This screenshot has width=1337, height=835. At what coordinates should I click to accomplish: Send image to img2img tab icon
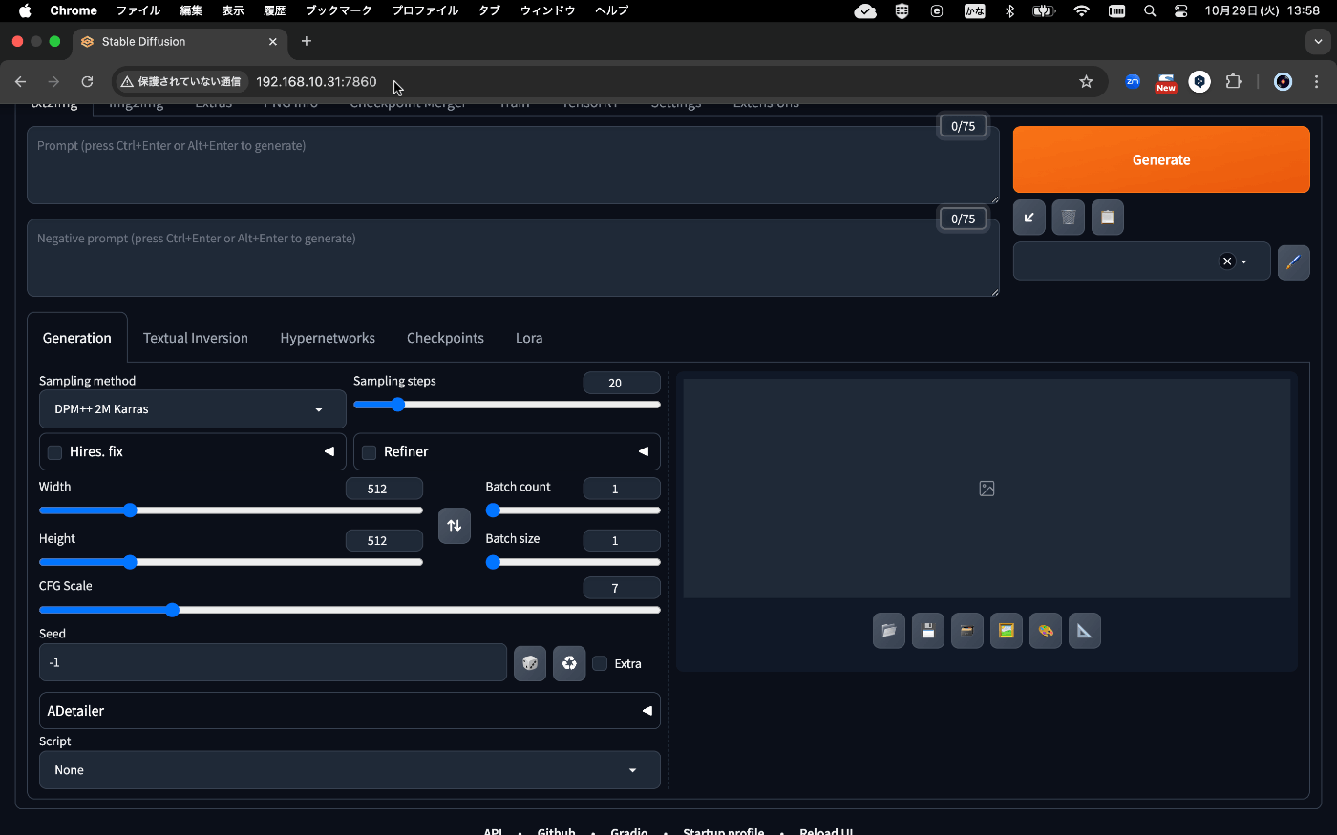pos(1007,631)
